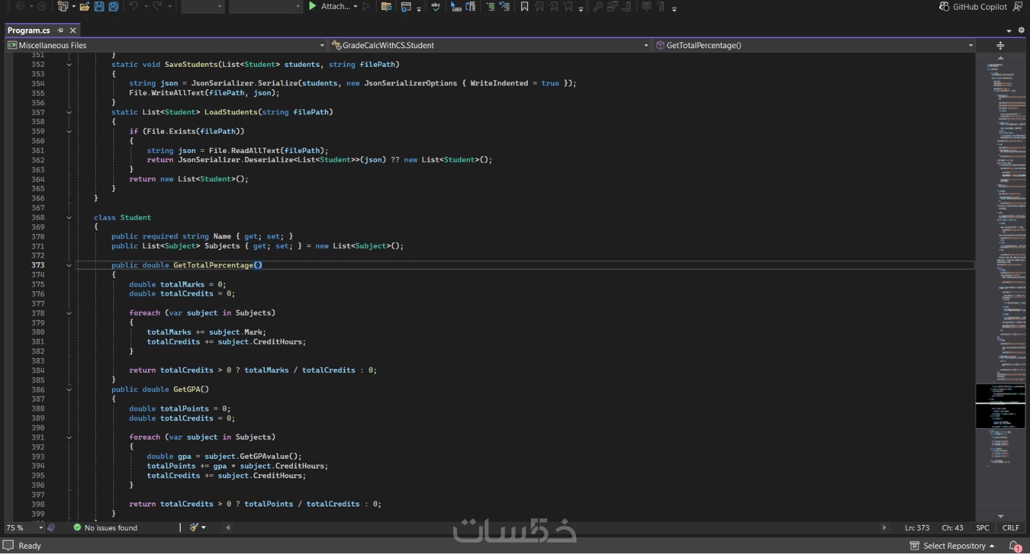Viewport: 1030px width, 554px height.
Task: Click Select Repository in status bar
Action: (953, 546)
